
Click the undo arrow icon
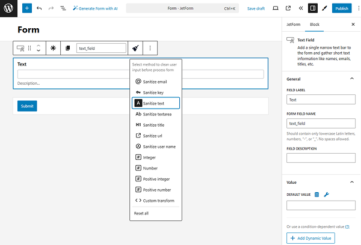(x=39, y=8)
